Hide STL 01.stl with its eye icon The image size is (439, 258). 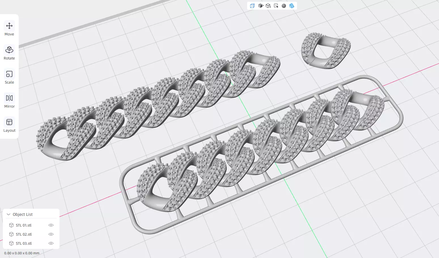click(51, 225)
